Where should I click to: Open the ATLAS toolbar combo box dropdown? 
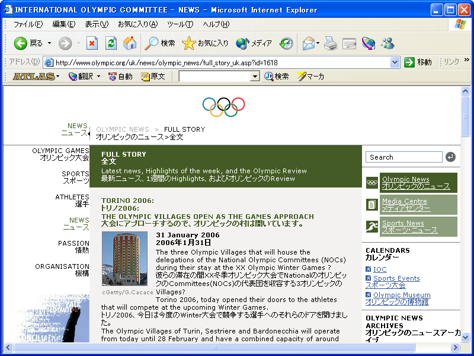[x=255, y=77]
